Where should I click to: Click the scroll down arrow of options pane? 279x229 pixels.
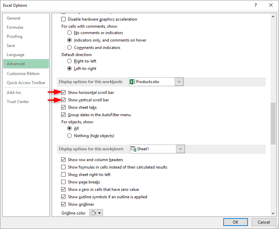click(273, 213)
